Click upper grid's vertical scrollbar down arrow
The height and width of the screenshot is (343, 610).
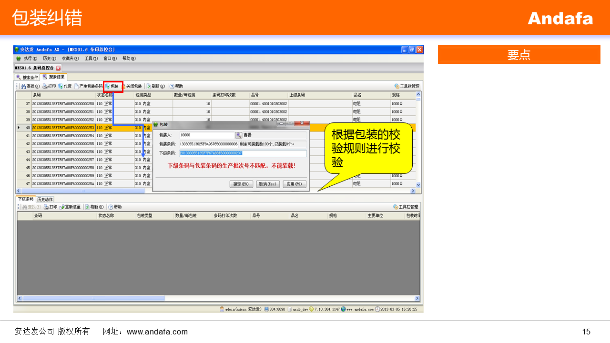418,184
